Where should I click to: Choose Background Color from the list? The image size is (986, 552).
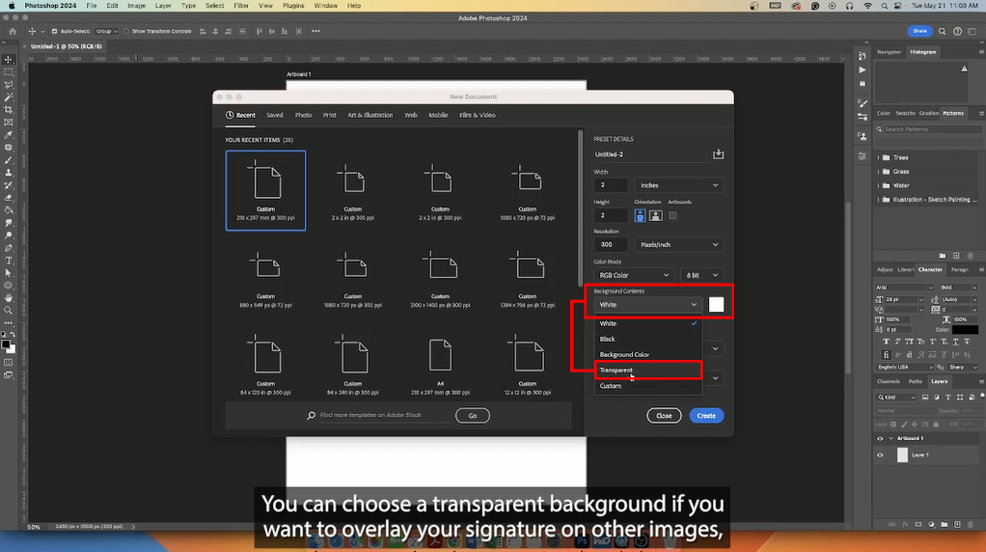pyautogui.click(x=648, y=354)
